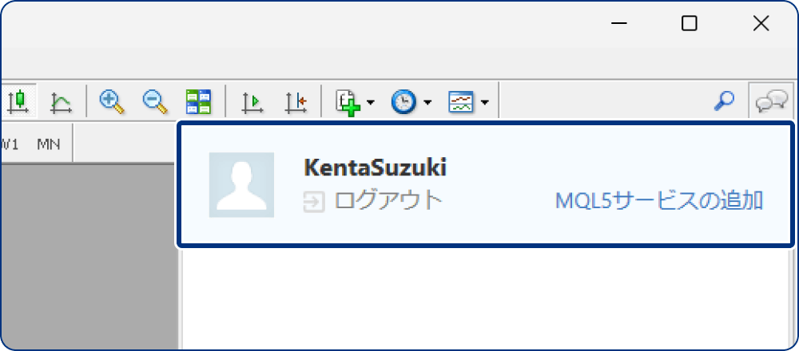
Task: Zoom out of the chart
Action: click(x=155, y=102)
